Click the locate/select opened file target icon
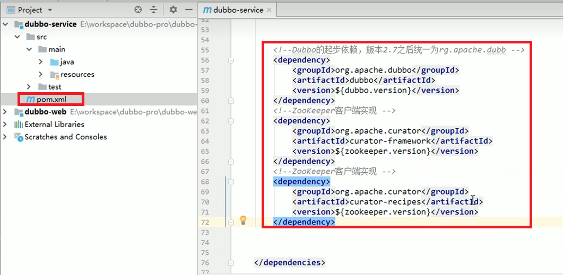Image resolution: width=563 pixels, height=275 pixels. pyautogui.click(x=138, y=10)
